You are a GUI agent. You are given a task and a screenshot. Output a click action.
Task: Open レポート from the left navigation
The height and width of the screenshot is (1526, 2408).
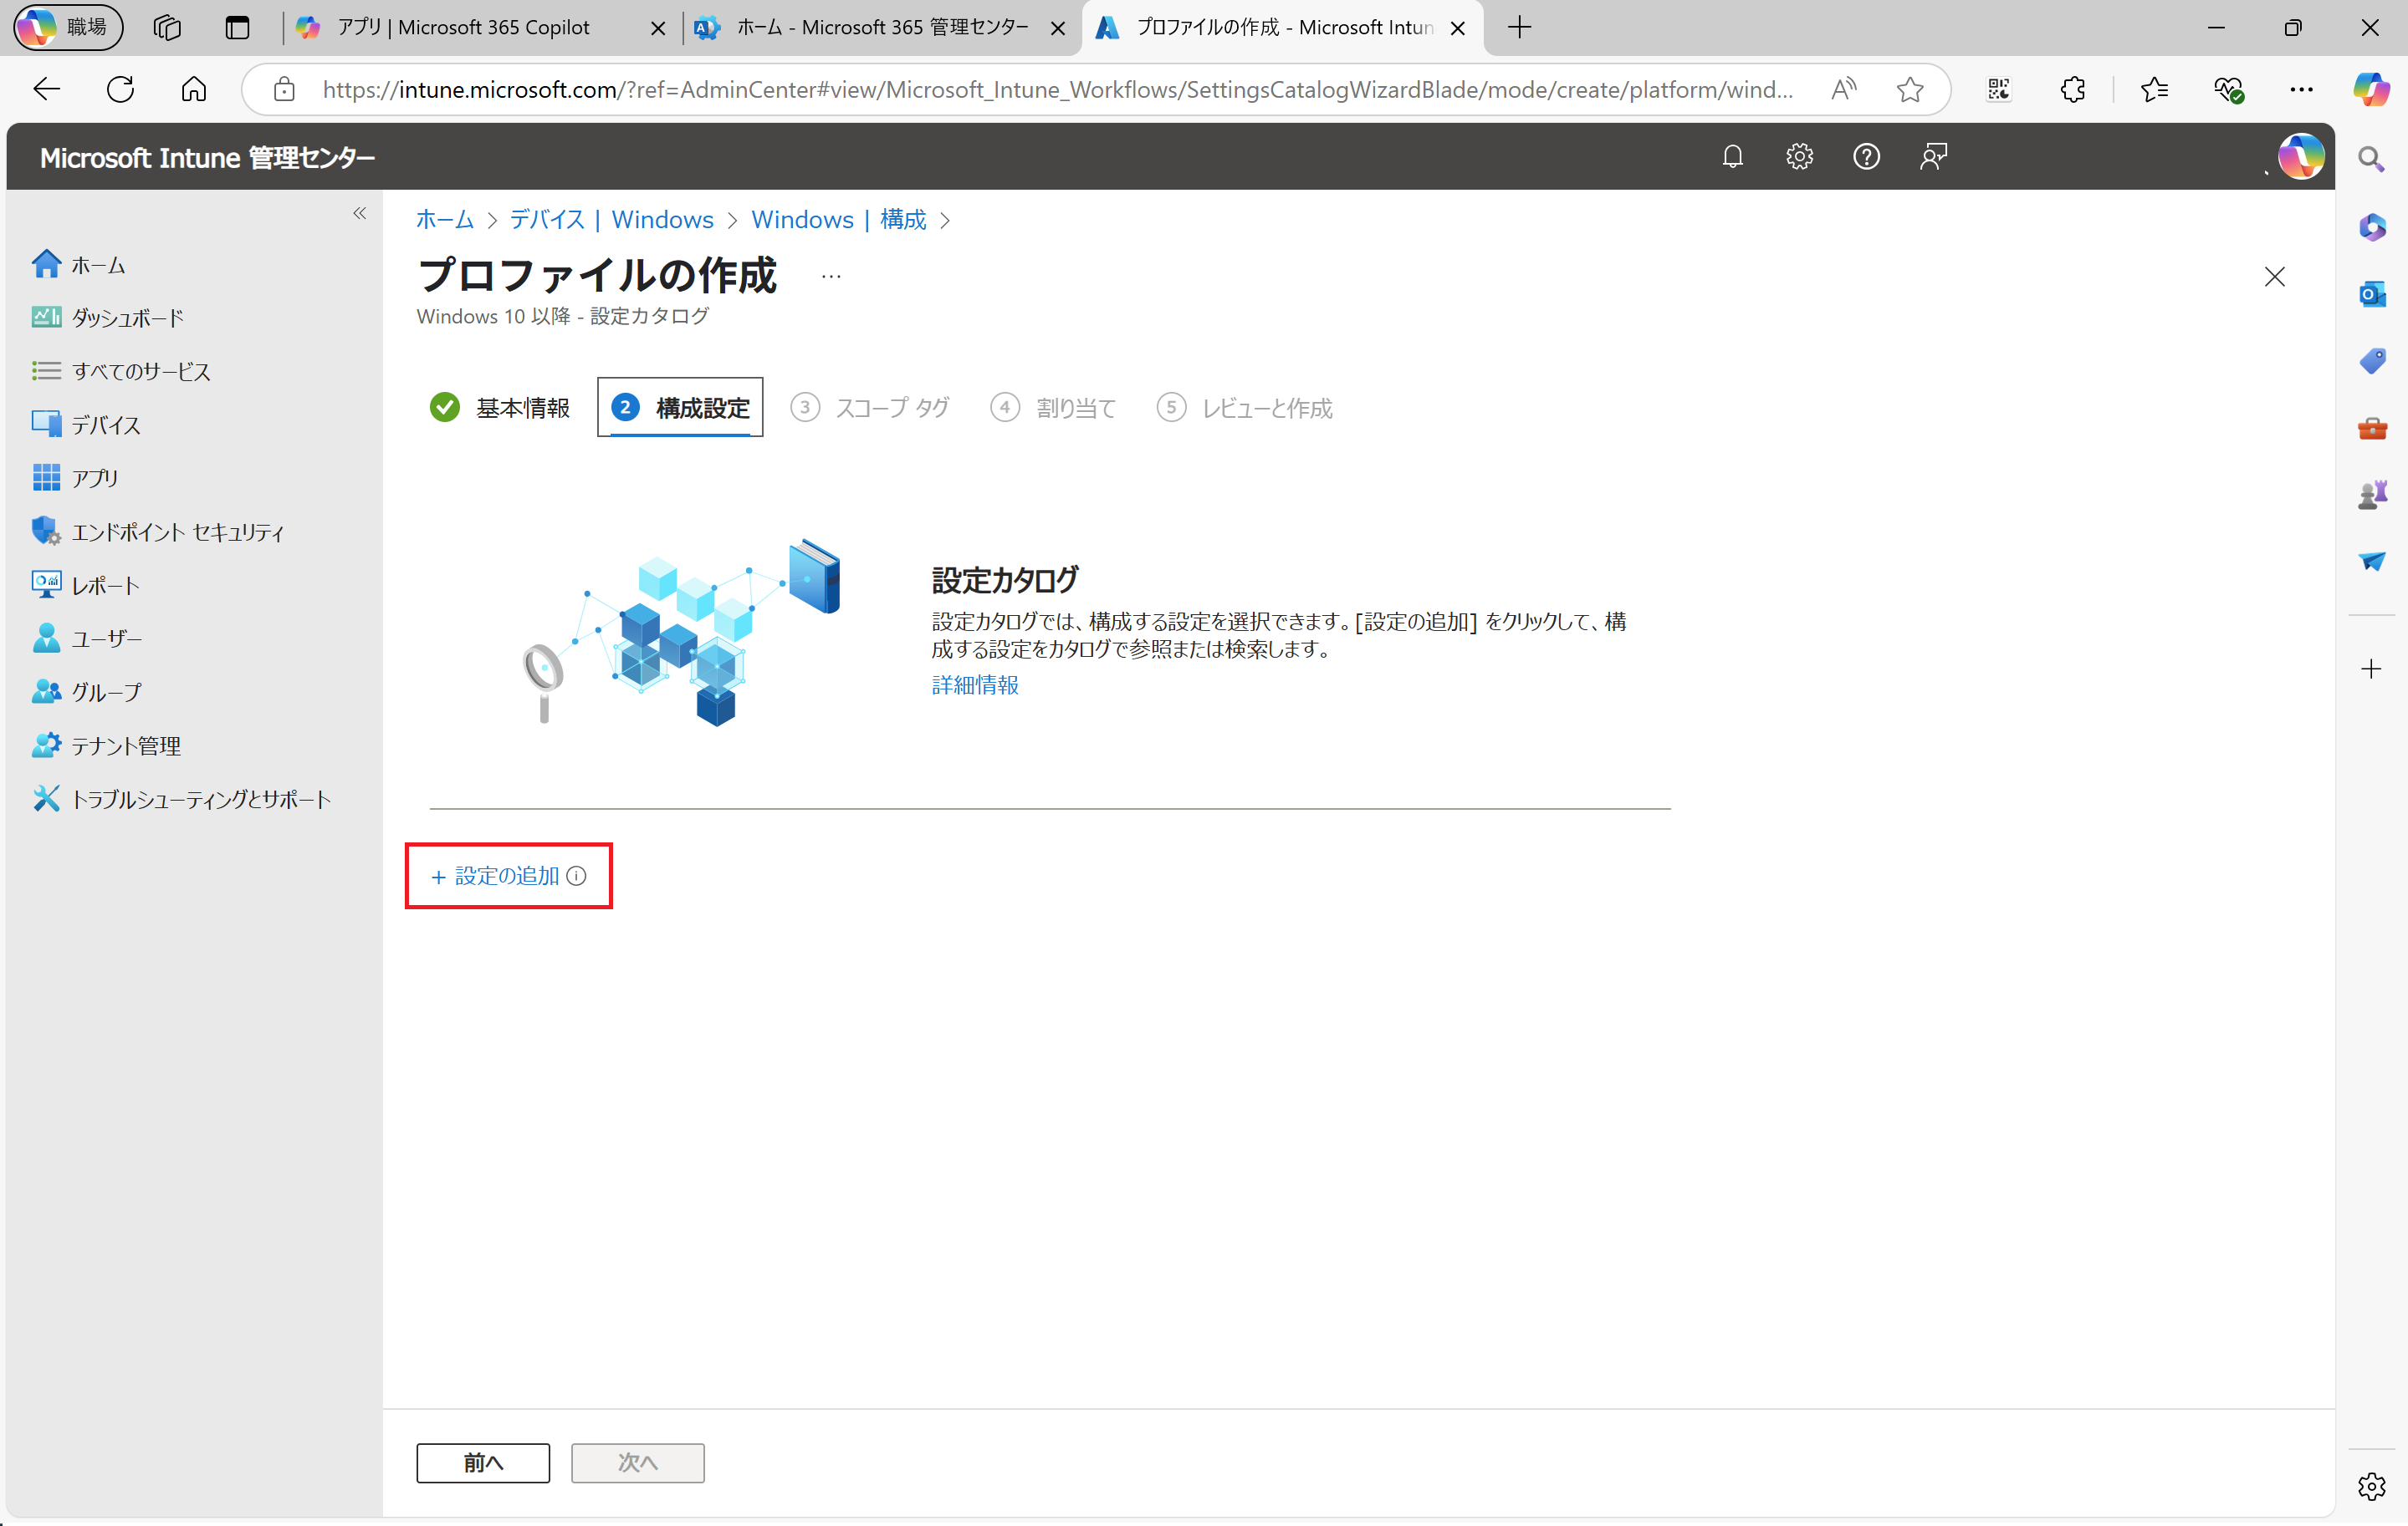point(105,585)
